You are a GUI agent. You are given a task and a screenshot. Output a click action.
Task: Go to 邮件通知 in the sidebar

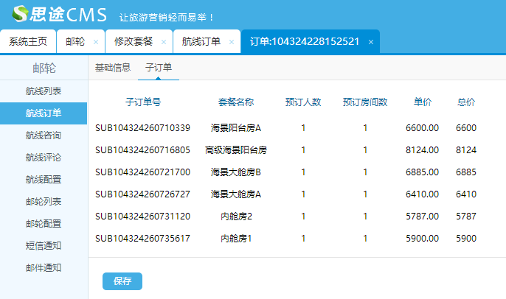coord(44,268)
